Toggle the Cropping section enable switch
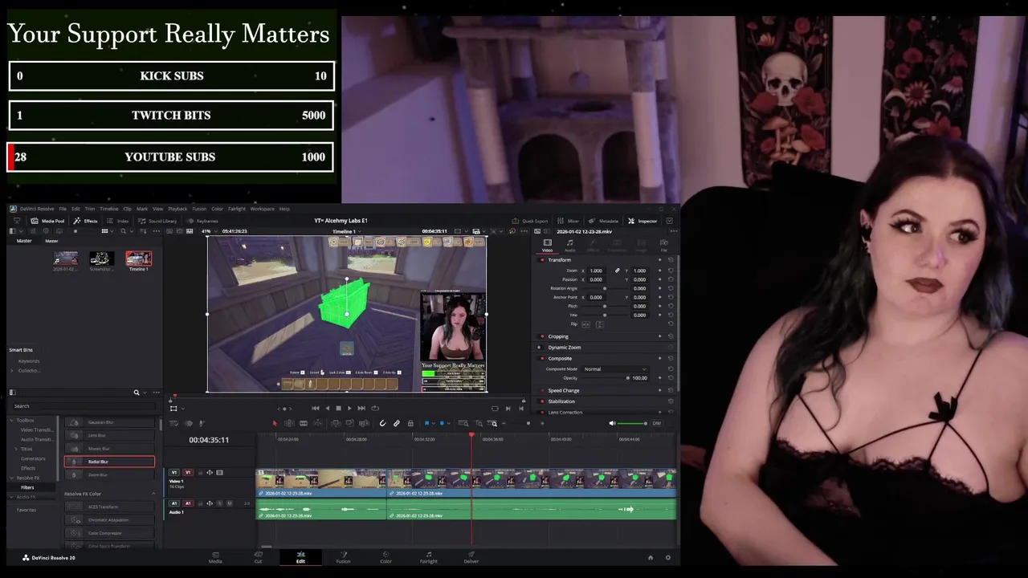This screenshot has height=578, width=1028. tap(542, 336)
